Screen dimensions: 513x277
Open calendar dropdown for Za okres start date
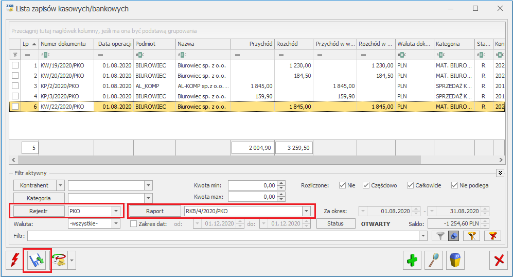pyautogui.click(x=363, y=211)
